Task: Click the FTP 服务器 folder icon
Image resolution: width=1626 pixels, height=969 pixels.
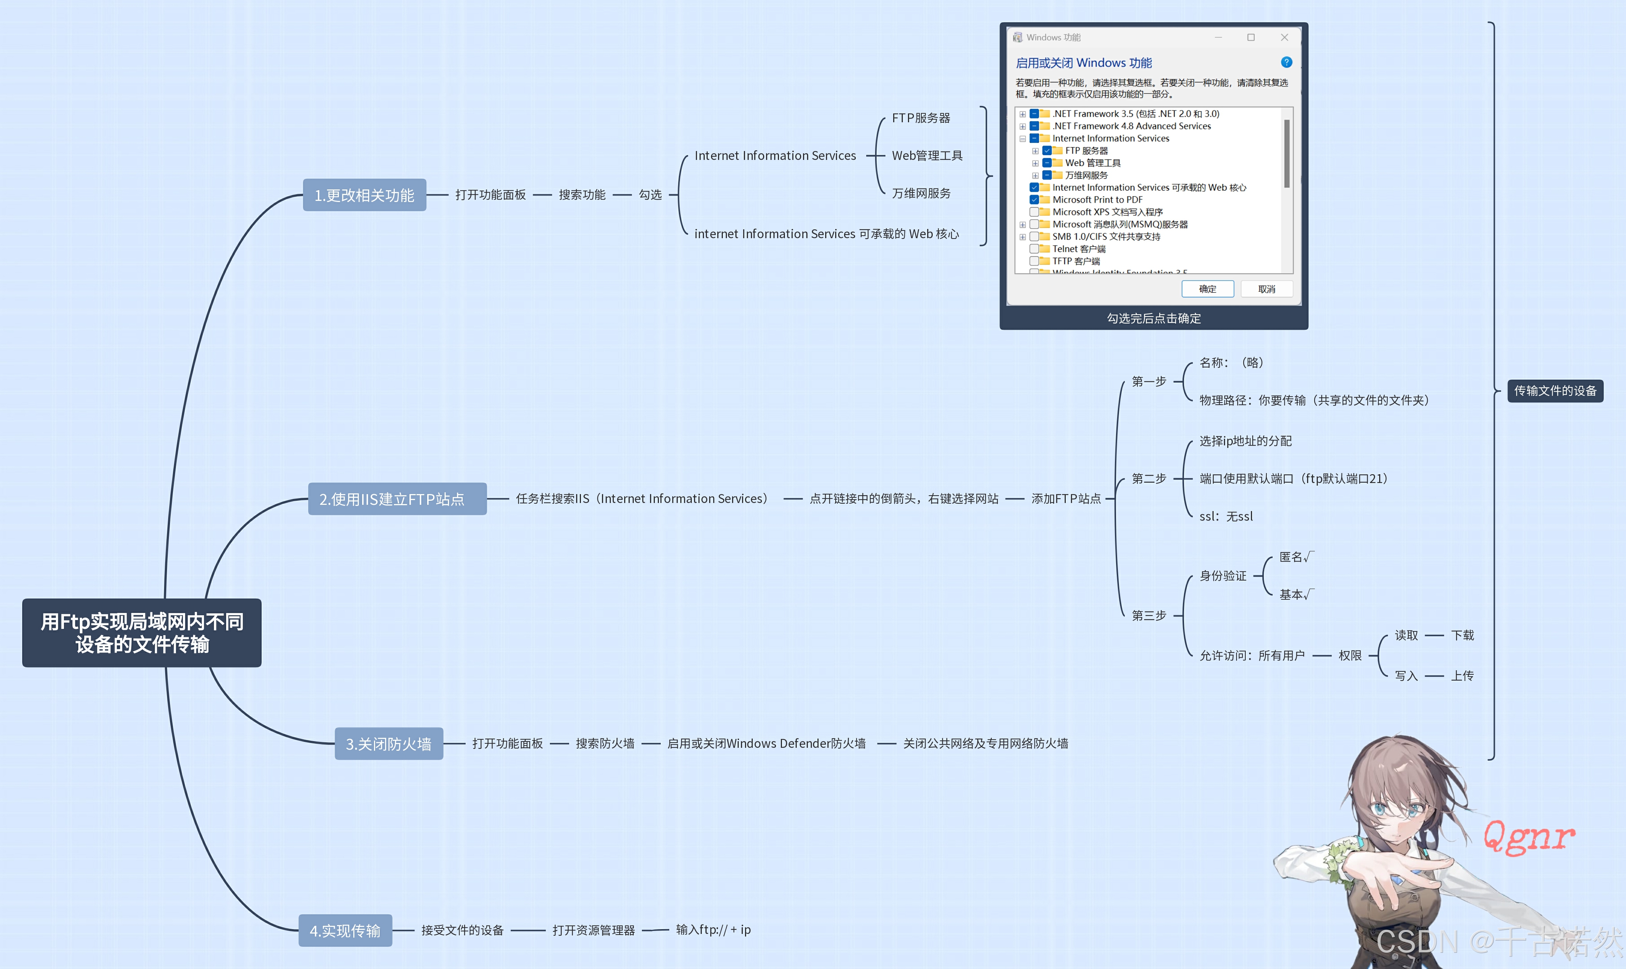Action: click(x=1057, y=151)
